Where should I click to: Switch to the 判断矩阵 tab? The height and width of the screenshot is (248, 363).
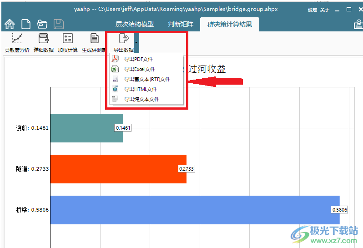181,24
